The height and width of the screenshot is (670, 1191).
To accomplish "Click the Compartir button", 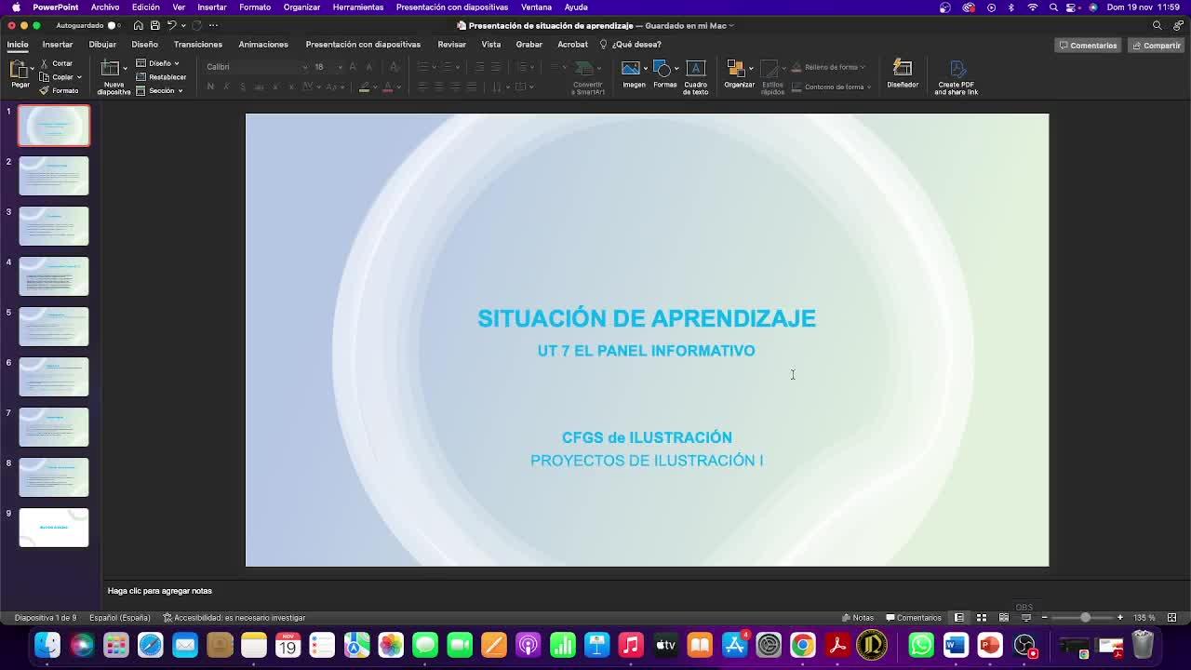I will (1156, 45).
